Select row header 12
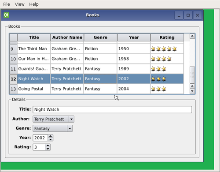This screenshot has height=172, width=220. pyautogui.click(x=13, y=79)
